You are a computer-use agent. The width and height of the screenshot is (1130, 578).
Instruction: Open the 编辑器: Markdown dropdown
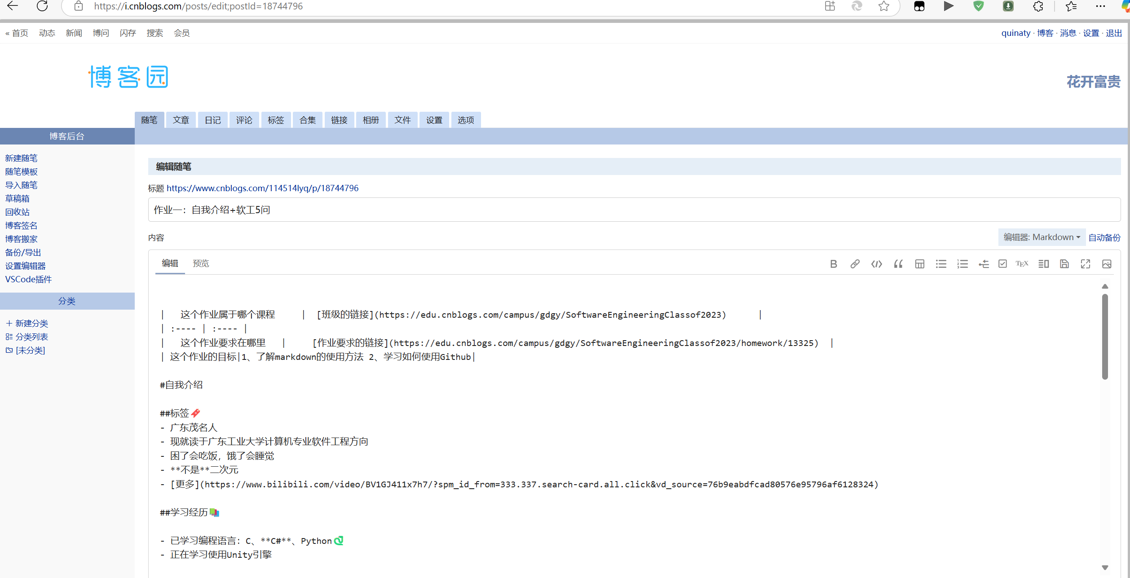[1041, 237]
